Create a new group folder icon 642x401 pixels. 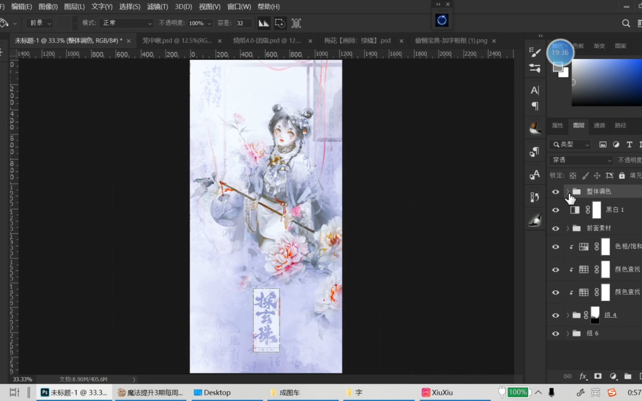coord(628,376)
